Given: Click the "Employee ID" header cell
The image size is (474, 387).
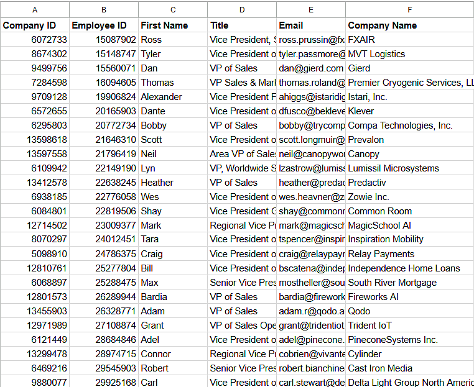Looking at the screenshot, I should (x=103, y=25).
